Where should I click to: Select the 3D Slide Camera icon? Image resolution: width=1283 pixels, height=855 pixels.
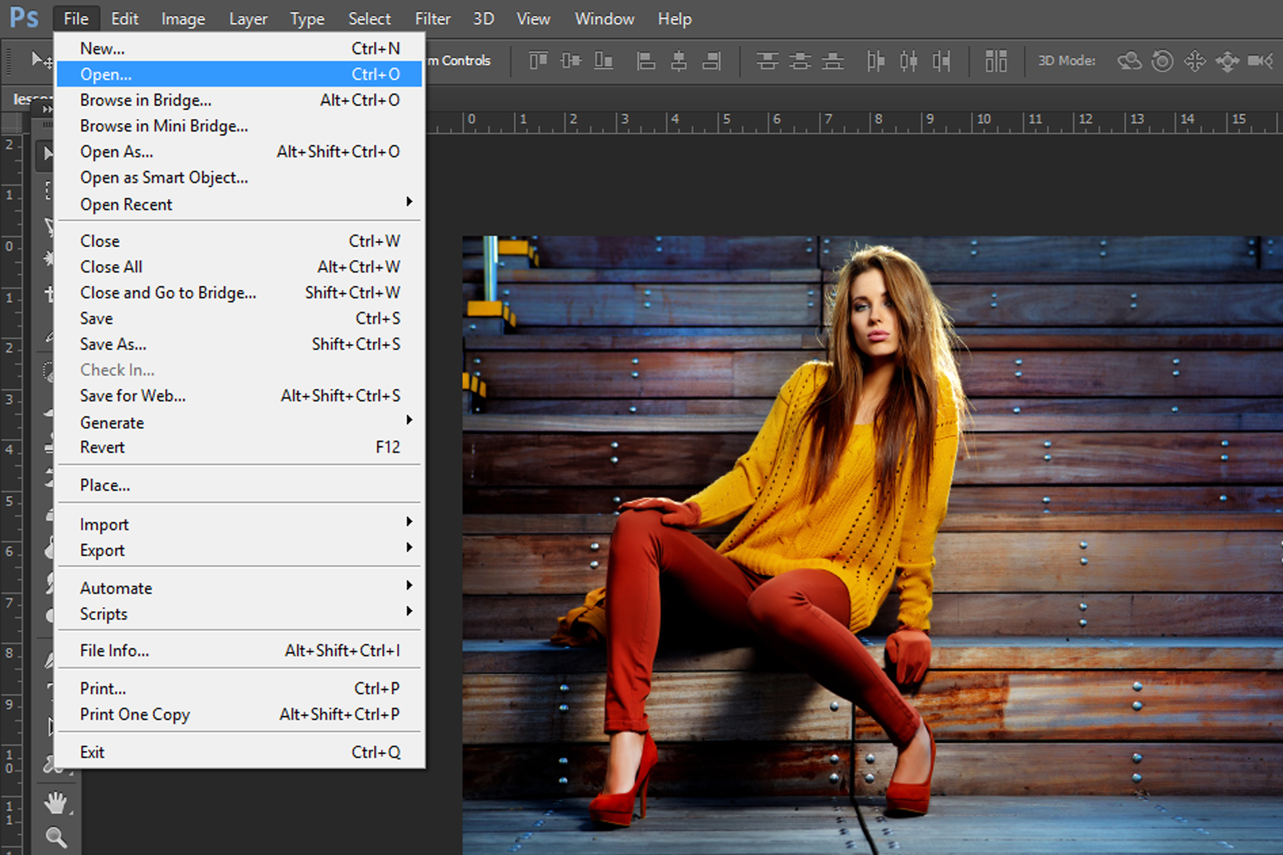coord(1228,61)
